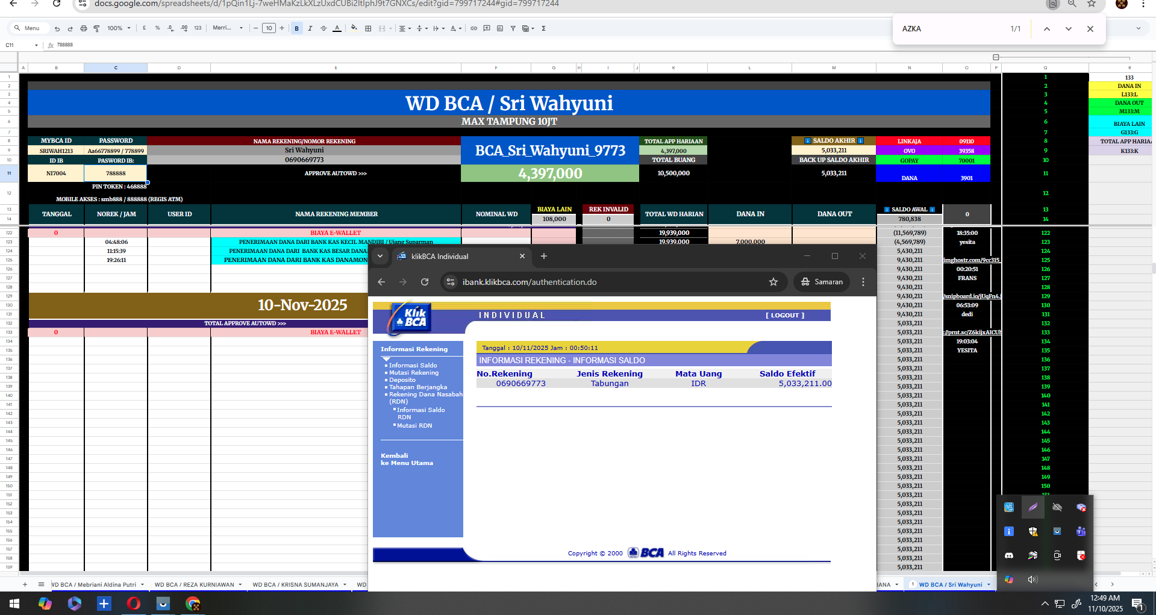Open the tab search chevron in KlikBCA window

[x=380, y=256]
